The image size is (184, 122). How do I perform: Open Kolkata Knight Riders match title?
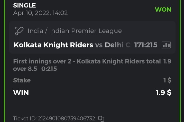(x=53, y=45)
